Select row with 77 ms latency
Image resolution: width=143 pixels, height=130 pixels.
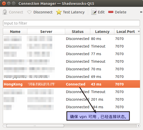(x=71, y=54)
